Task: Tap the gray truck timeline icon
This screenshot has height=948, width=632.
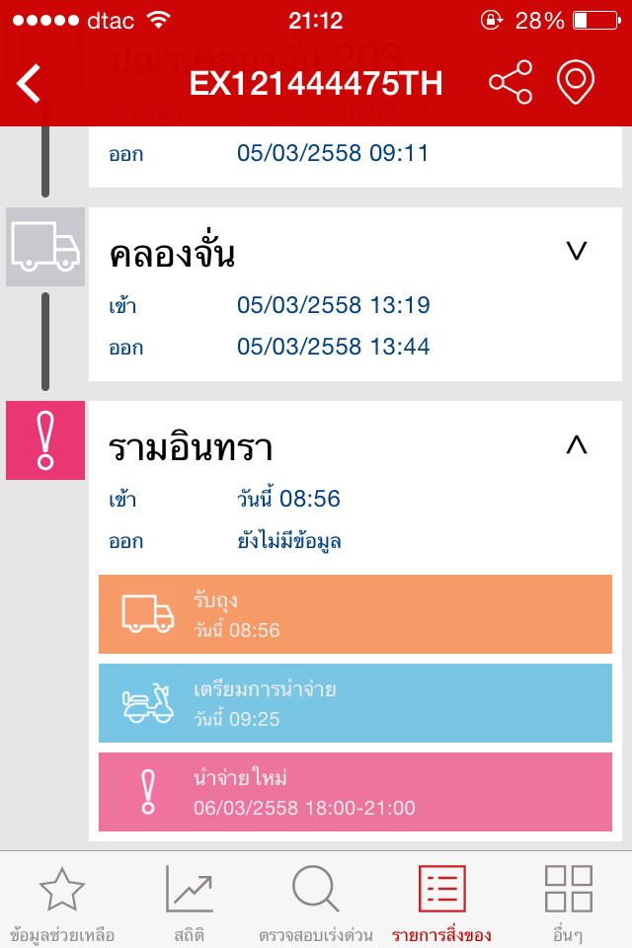Action: (45, 247)
